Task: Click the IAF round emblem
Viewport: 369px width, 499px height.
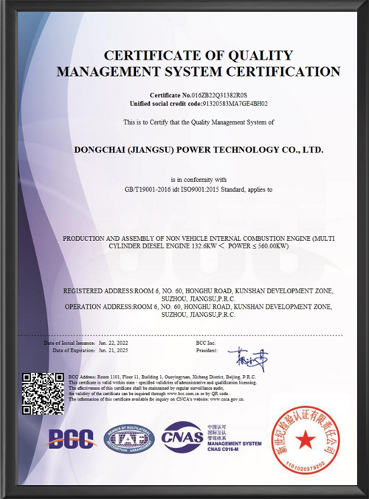Action: point(129,439)
